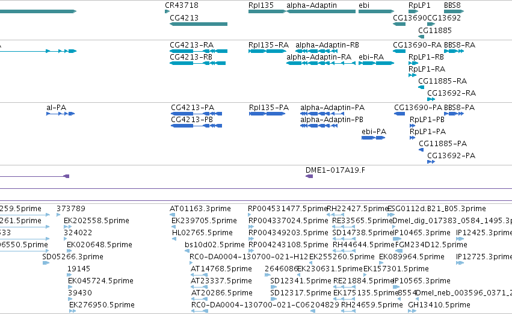The width and height of the screenshot is (512, 314).
Task: Open EST SD12317.5prime
Action: pos(301,293)
